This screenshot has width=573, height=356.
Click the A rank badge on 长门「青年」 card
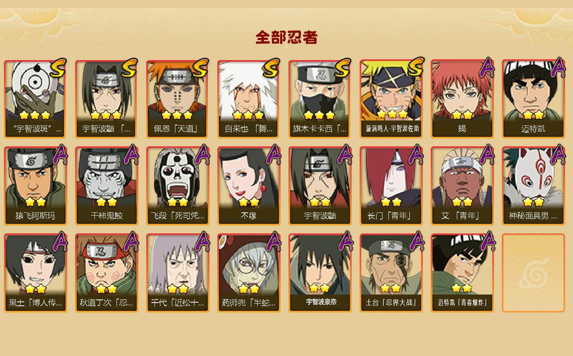415,155
